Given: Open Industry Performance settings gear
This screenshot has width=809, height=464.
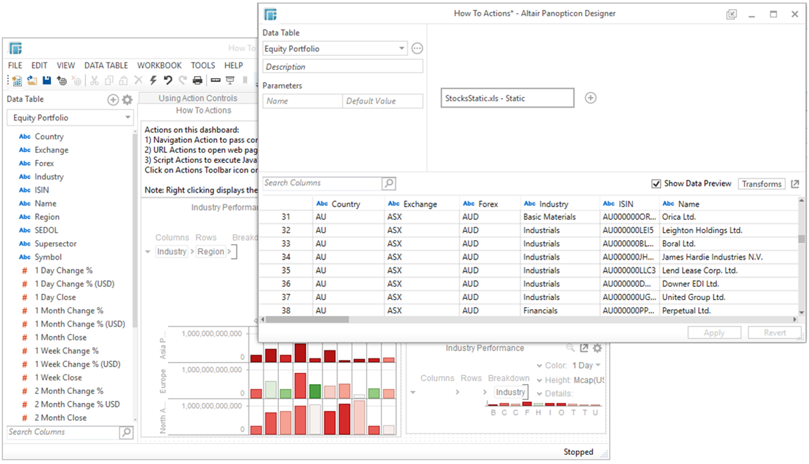Looking at the screenshot, I should 596,348.
